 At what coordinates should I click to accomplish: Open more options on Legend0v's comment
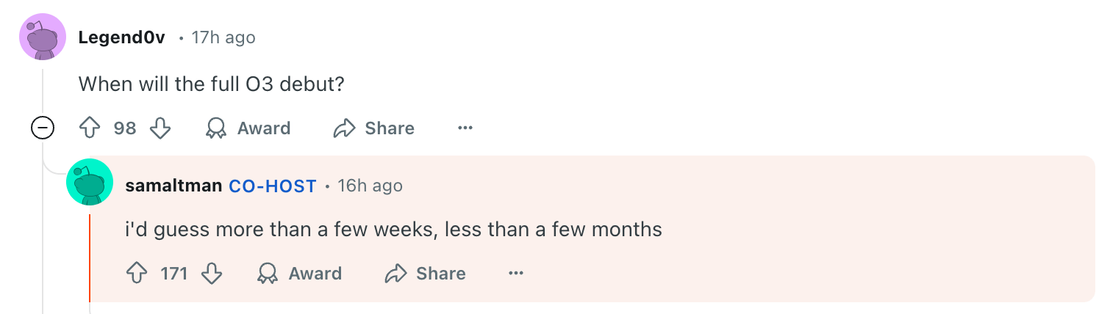465,128
